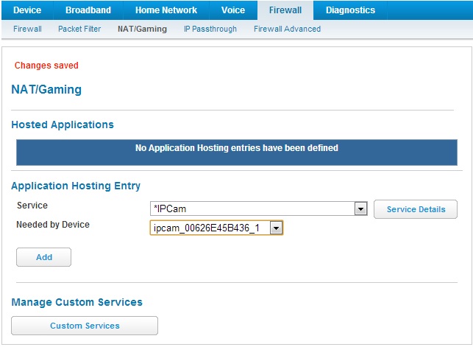Open the IP Passthrough page

coord(210,29)
